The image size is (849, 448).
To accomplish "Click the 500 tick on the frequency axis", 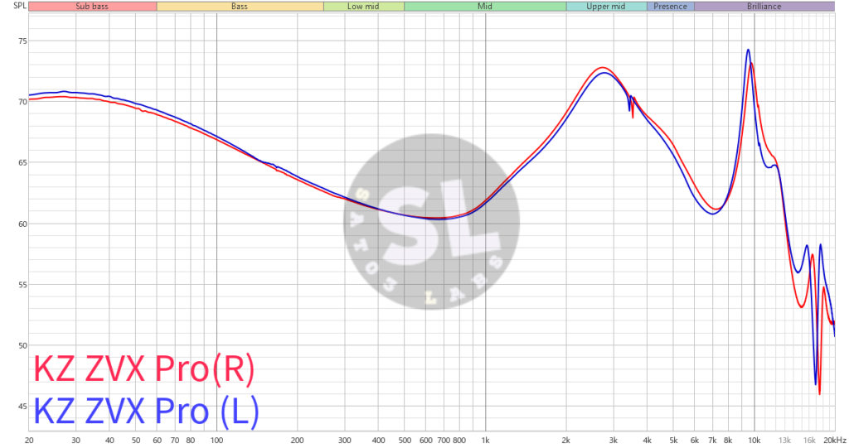I will (x=405, y=441).
